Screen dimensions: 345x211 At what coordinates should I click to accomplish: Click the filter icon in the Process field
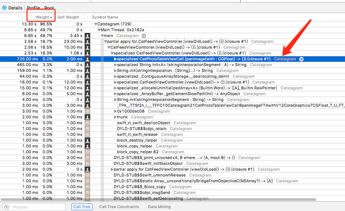point(7,207)
